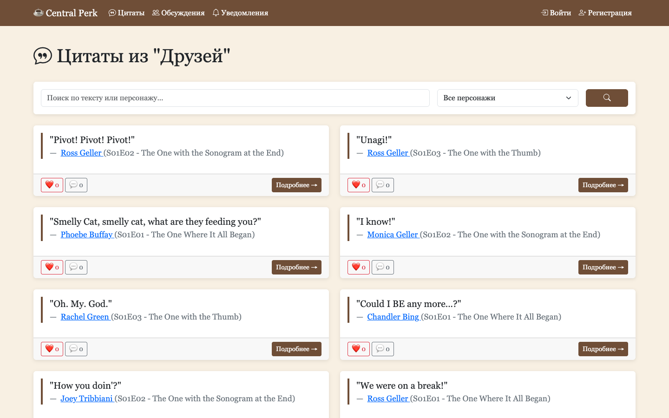The height and width of the screenshot is (418, 669).
Task: Like the "Oh. My. God." quote
Action: pos(52,349)
